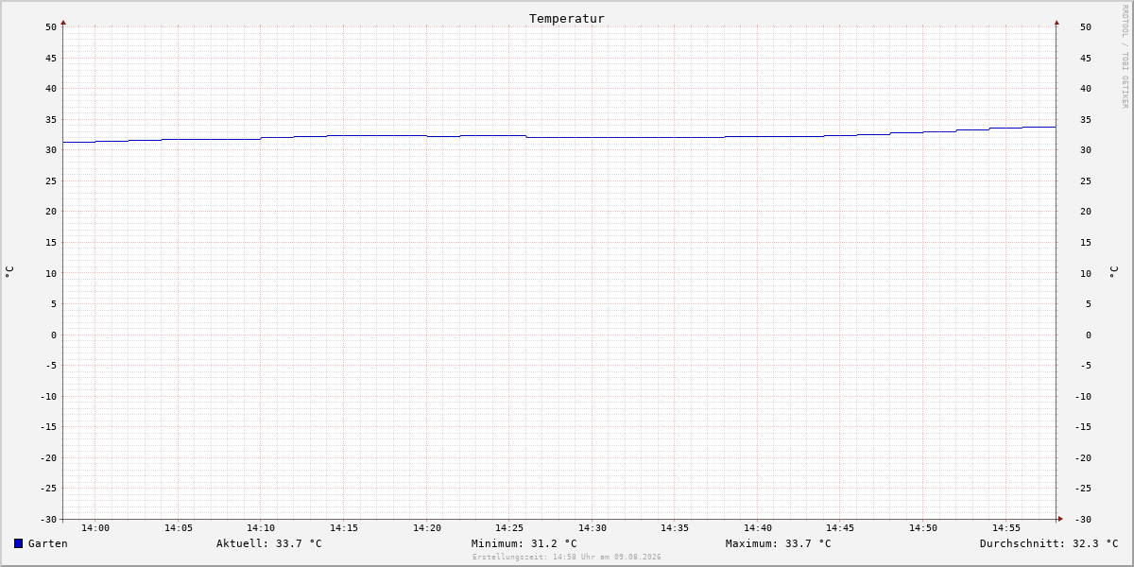This screenshot has width=1134, height=567.
Task: Click the Durchschnitt 32.3 °C value
Action: click(x=1049, y=543)
